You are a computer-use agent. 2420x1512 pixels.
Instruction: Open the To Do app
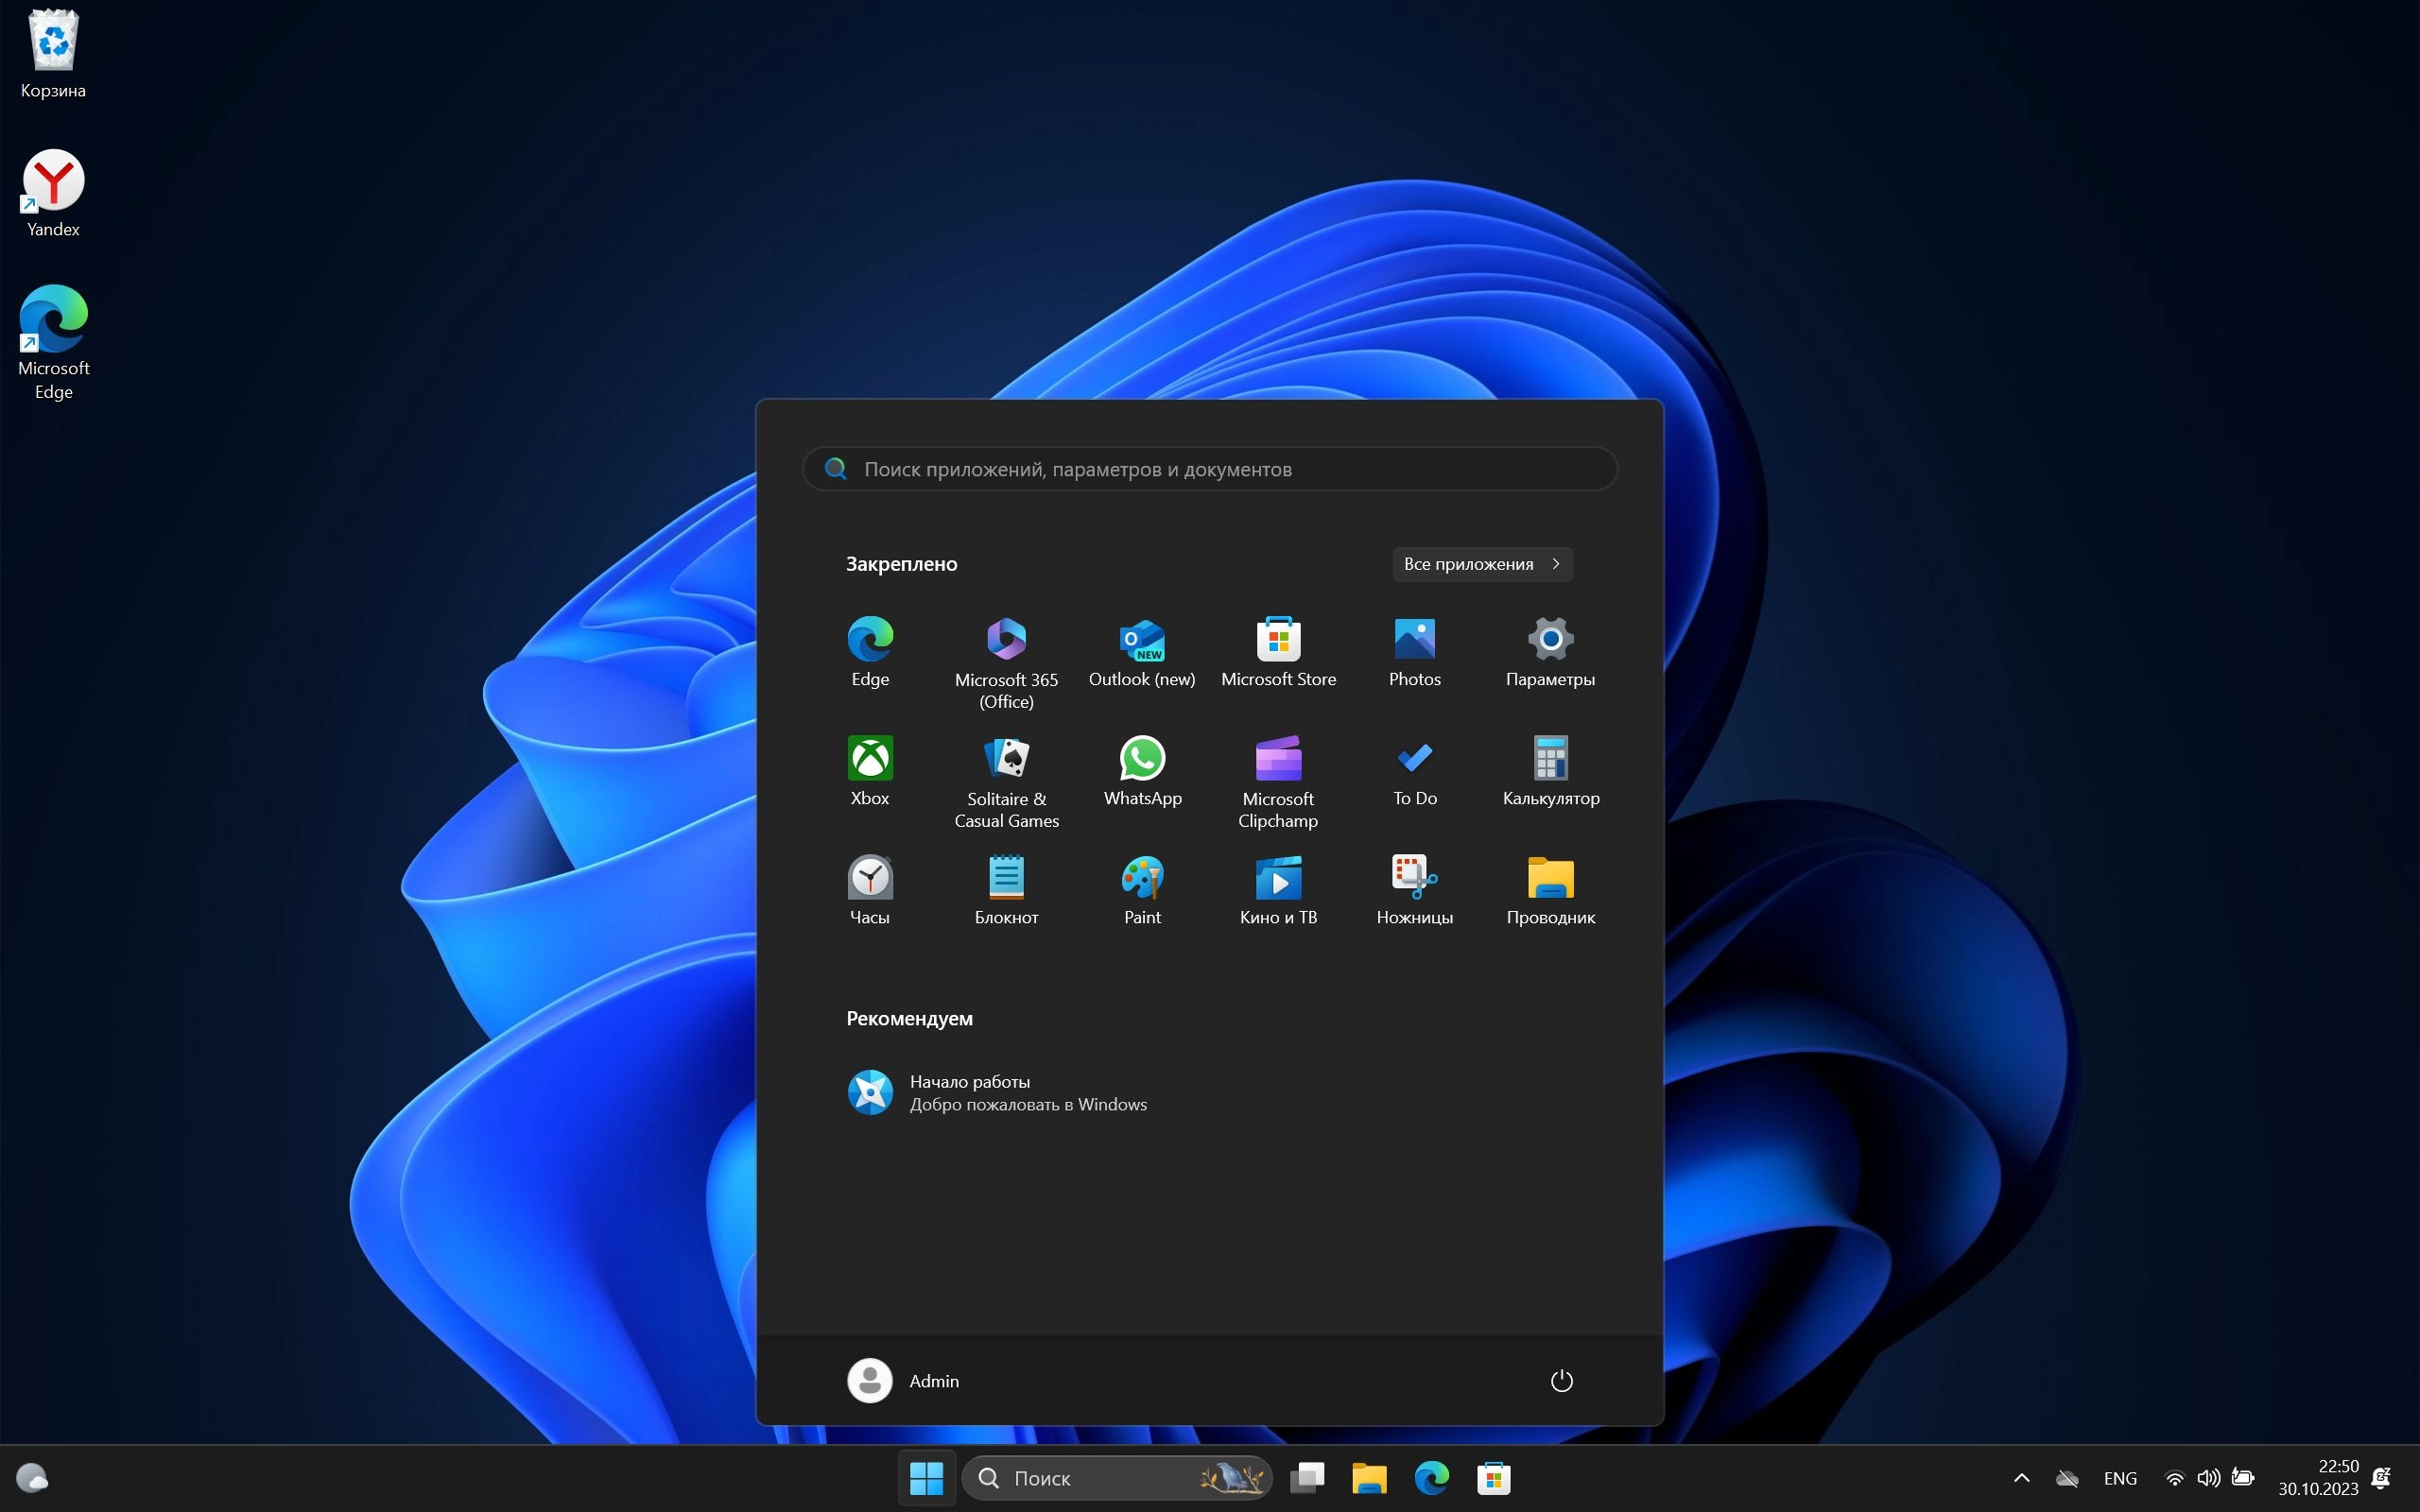(x=1414, y=770)
